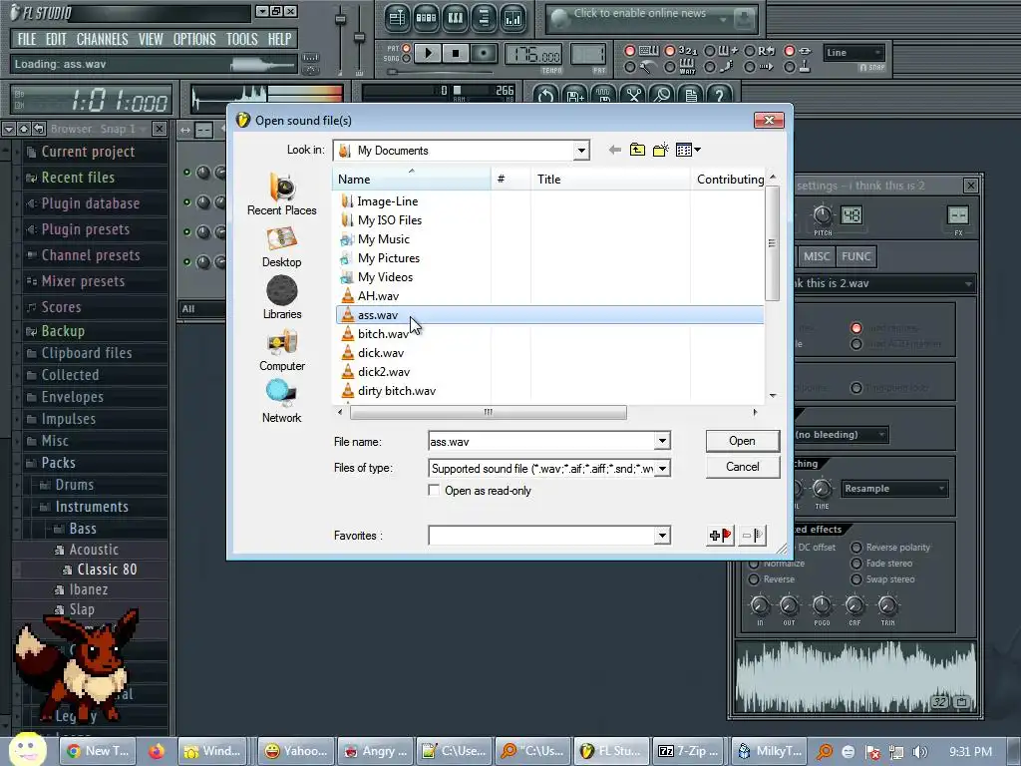The image size is (1021, 766).
Task: Switch to the MISC tab
Action: pyautogui.click(x=817, y=256)
